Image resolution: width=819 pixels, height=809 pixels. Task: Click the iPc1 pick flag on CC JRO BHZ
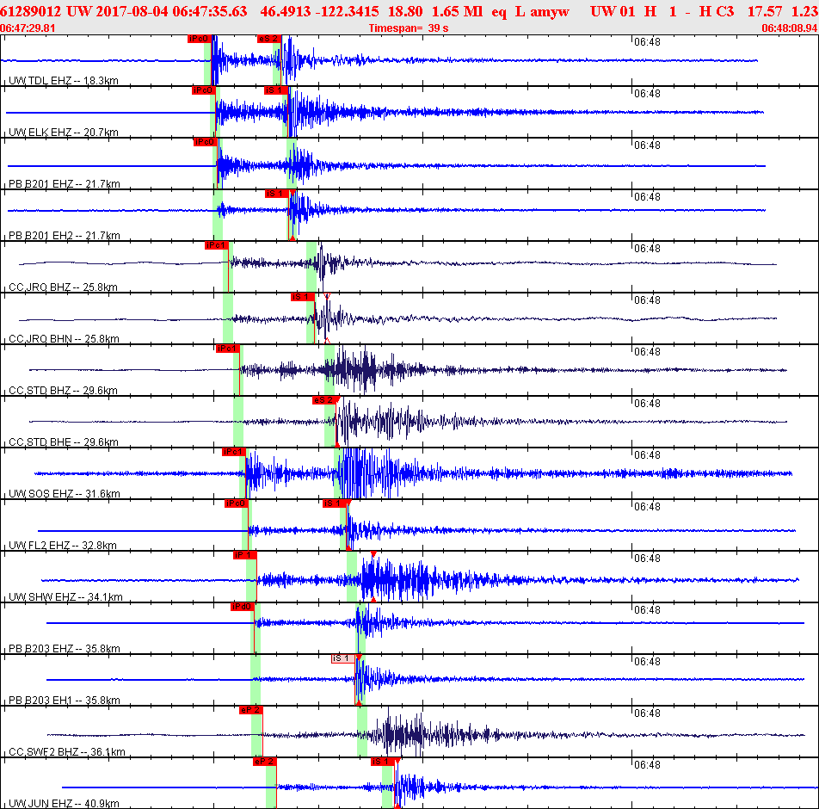216,245
